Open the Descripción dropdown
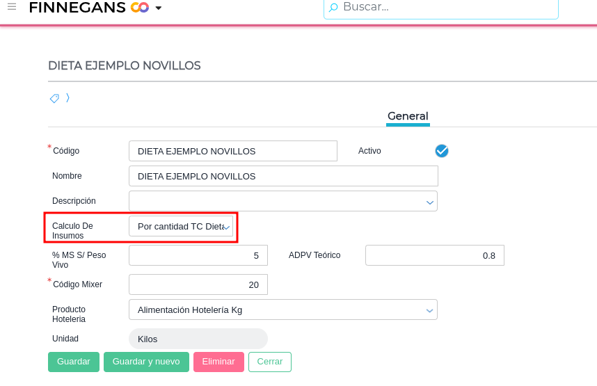The height and width of the screenshot is (386, 597). (429, 202)
